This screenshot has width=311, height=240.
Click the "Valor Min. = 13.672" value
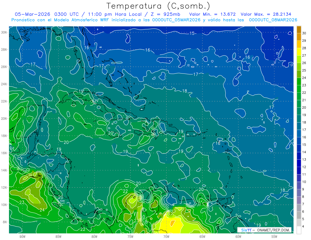[213, 14]
